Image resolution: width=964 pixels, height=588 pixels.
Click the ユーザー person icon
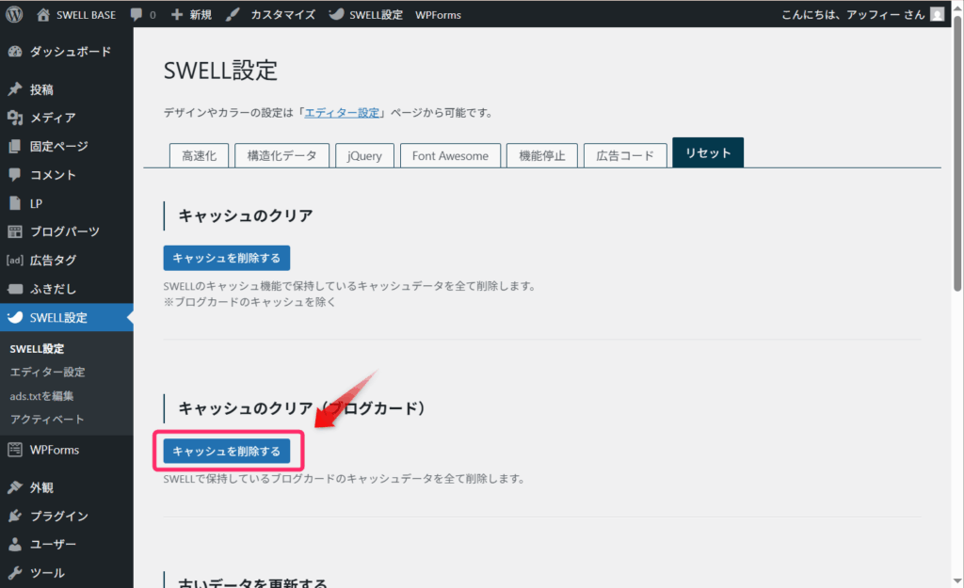[x=15, y=545]
